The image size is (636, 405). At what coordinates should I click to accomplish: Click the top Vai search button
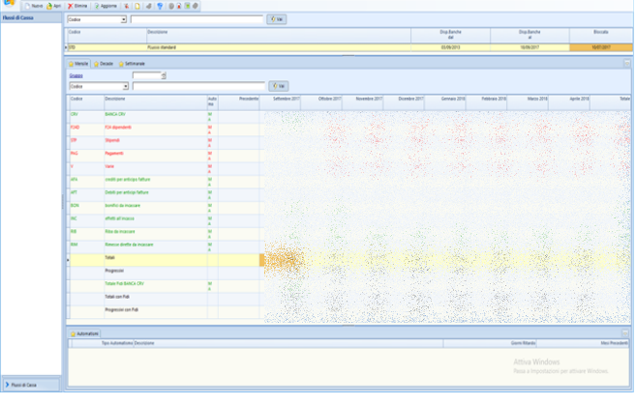point(277,19)
